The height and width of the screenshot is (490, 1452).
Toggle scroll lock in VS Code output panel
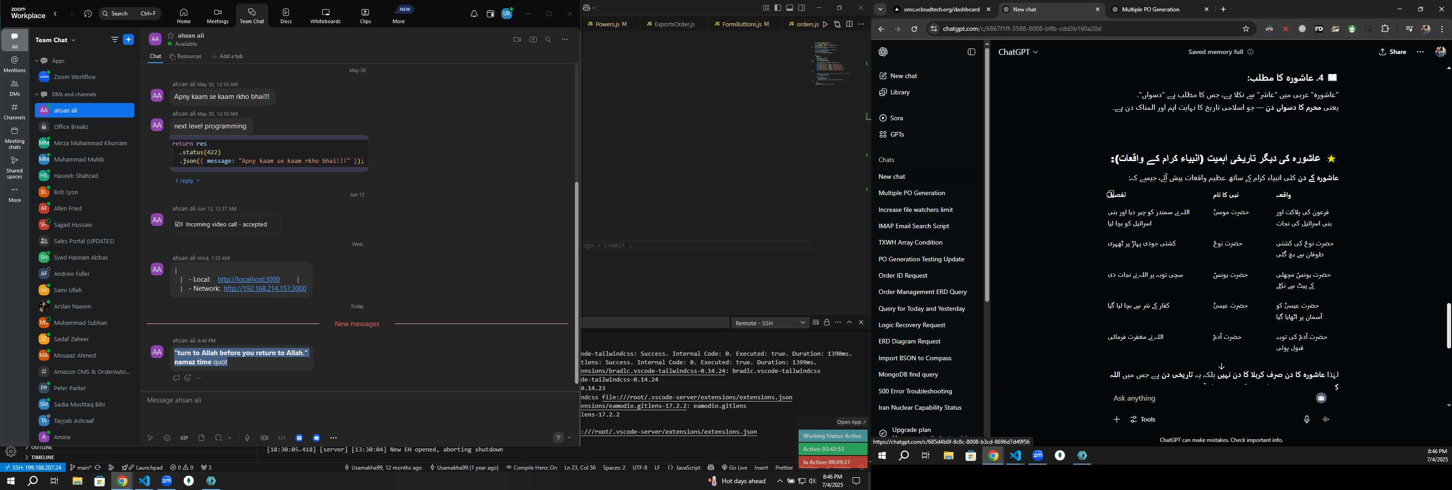[x=826, y=323]
